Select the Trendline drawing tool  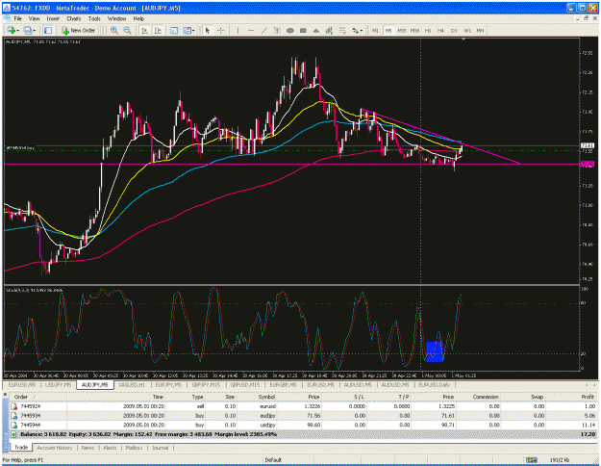263,30
